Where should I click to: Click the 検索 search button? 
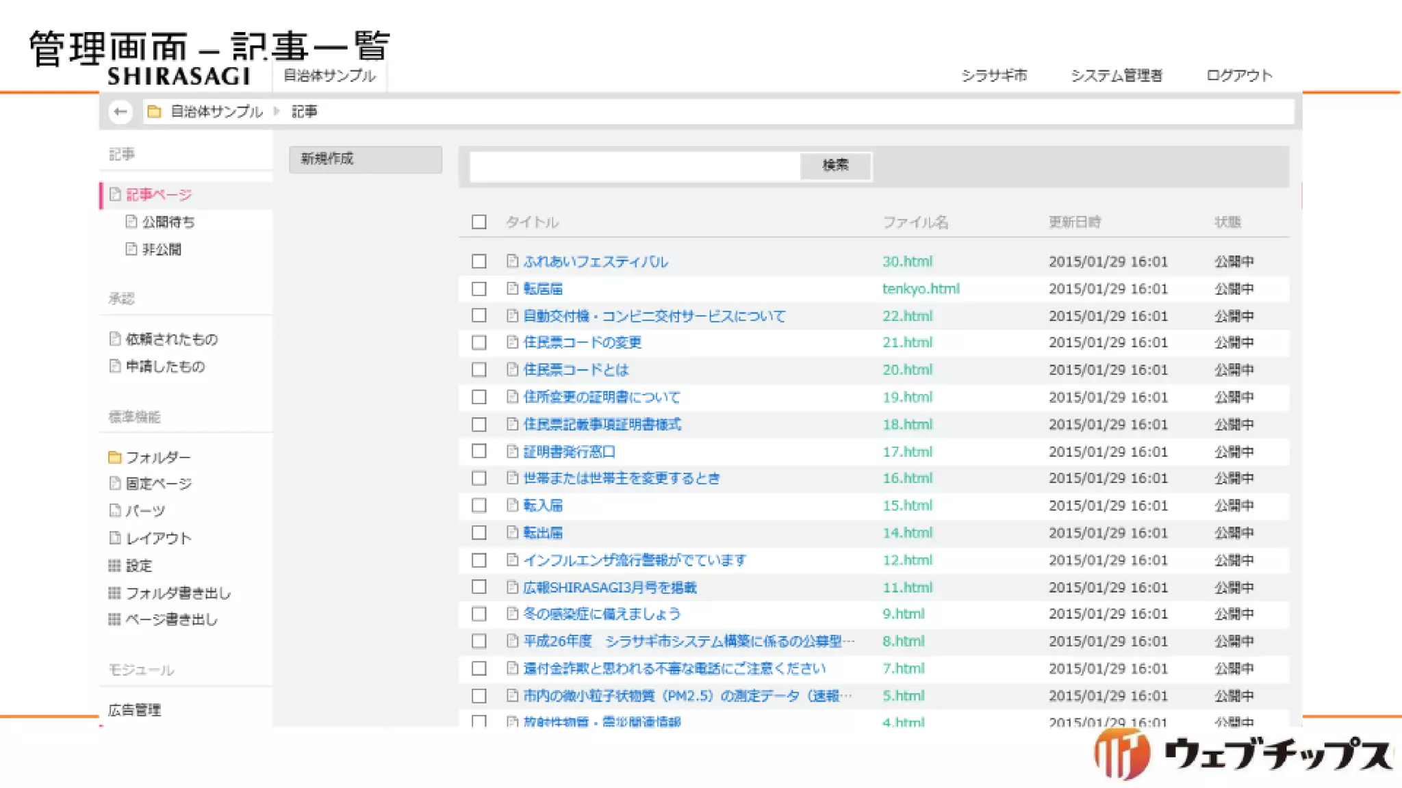pos(835,166)
